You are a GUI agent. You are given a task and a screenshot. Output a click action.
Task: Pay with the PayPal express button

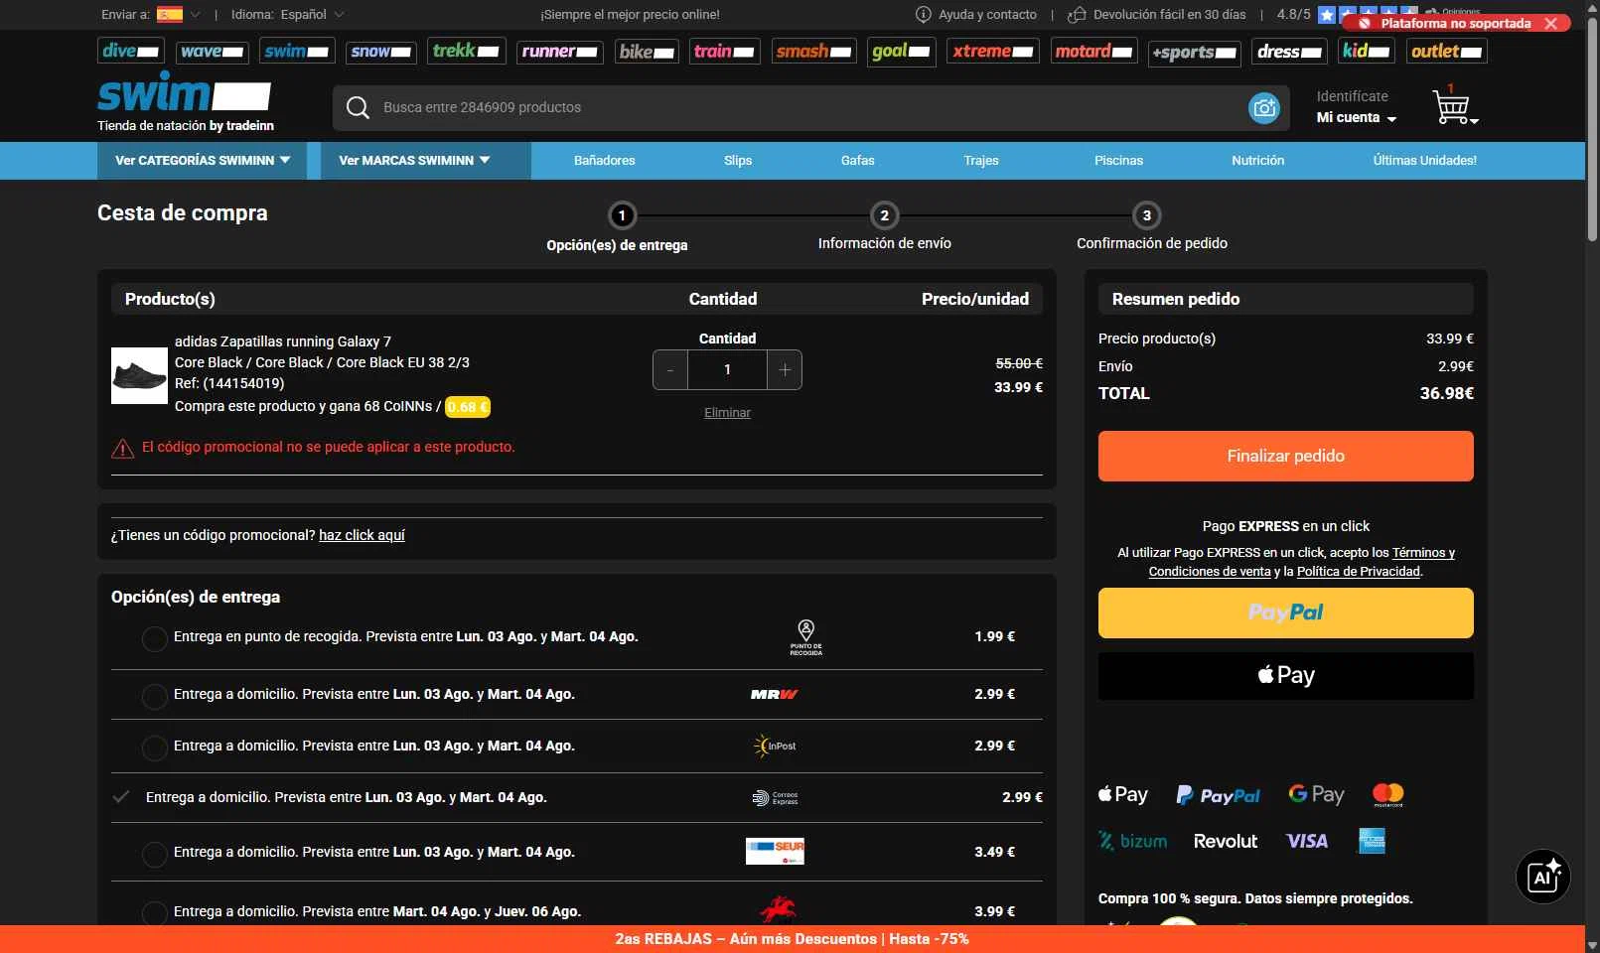click(x=1285, y=613)
